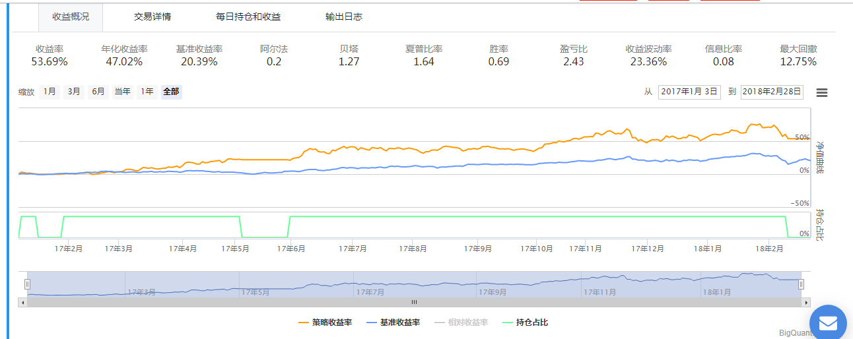Click the 信息比率 value 0.08

click(724, 61)
